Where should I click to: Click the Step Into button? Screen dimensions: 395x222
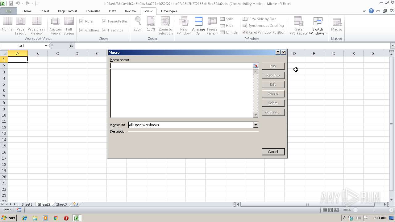(x=273, y=75)
